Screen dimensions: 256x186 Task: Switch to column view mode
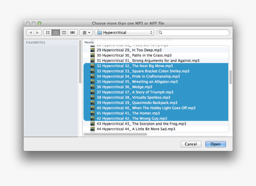(x=64, y=33)
